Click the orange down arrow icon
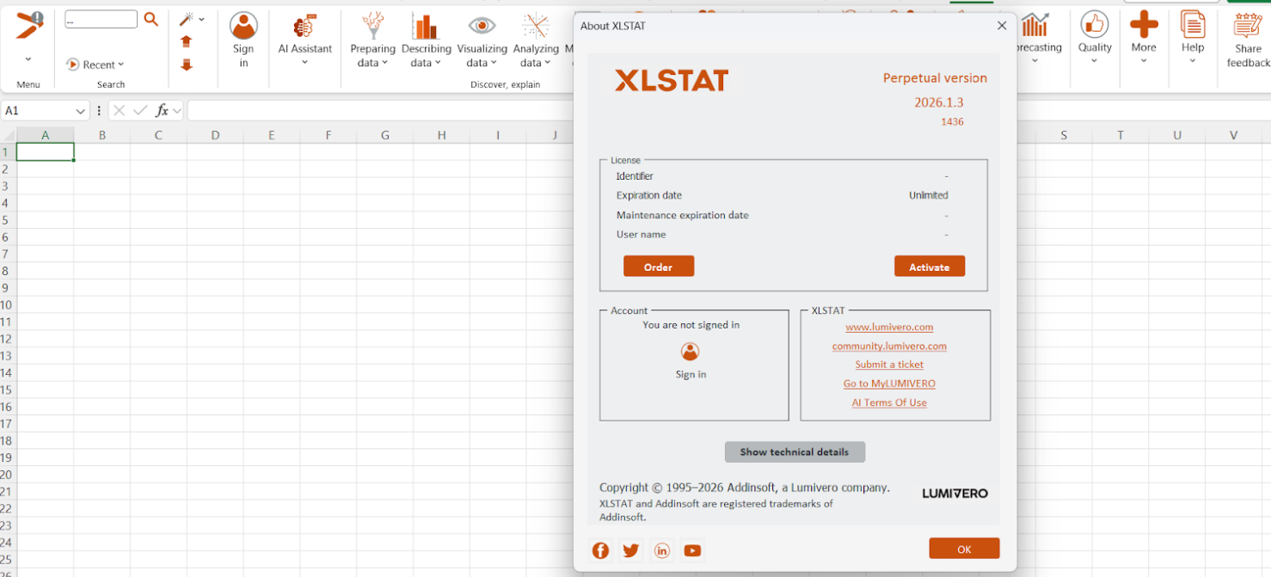Image resolution: width=1271 pixels, height=577 pixels. 187,64
